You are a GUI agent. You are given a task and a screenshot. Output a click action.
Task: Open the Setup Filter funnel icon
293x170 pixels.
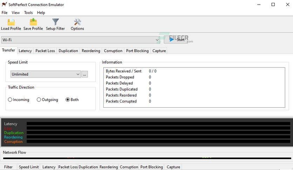pyautogui.click(x=55, y=22)
